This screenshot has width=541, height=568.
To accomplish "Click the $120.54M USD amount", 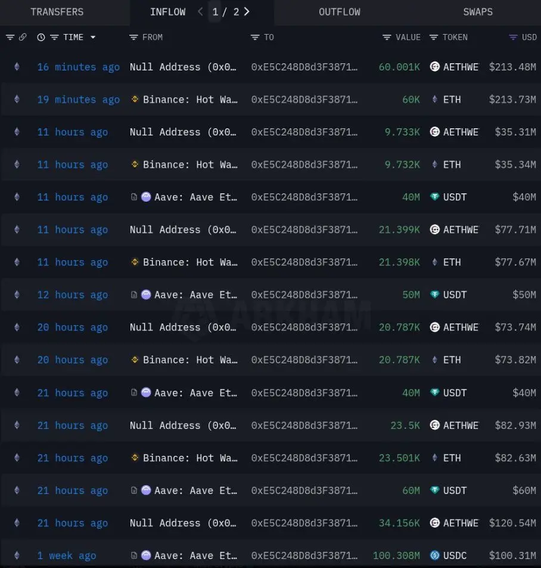I will [x=512, y=523].
